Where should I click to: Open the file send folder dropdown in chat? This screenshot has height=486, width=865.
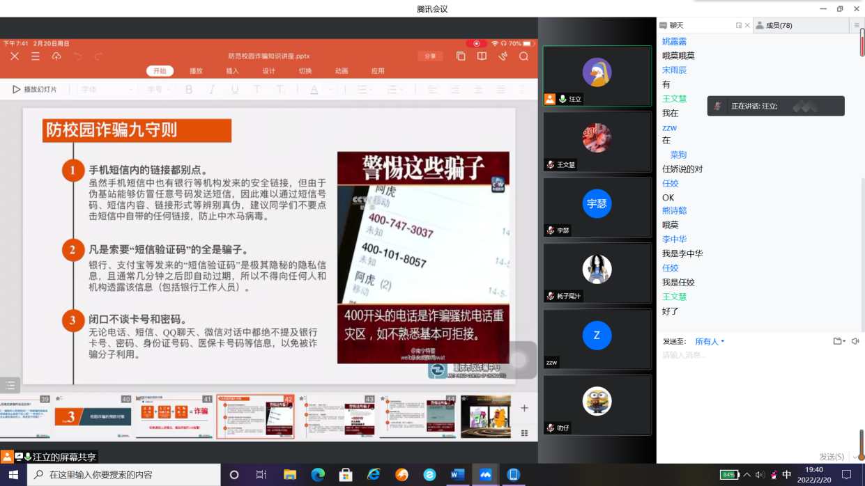(x=839, y=341)
